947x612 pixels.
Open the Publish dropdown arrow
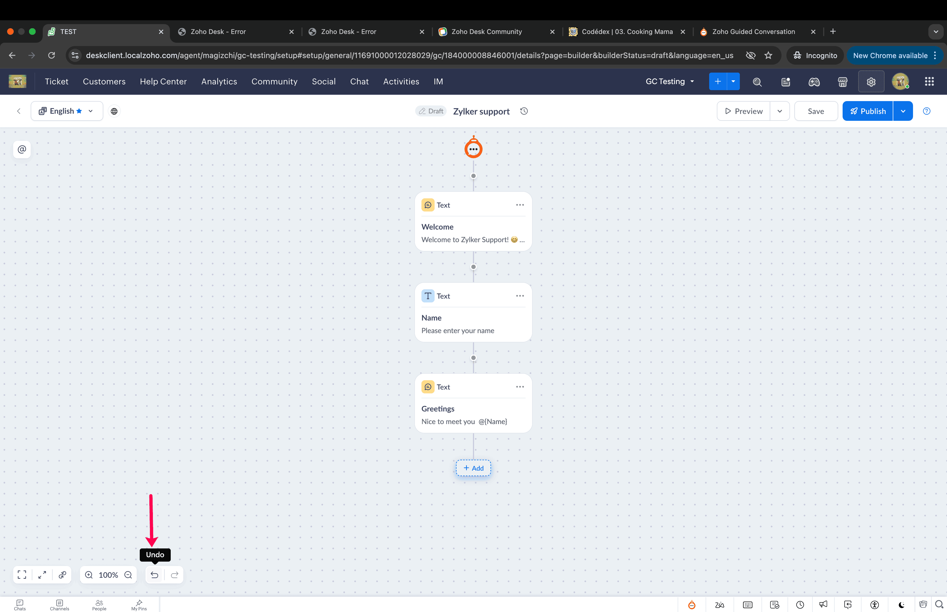[x=903, y=111]
